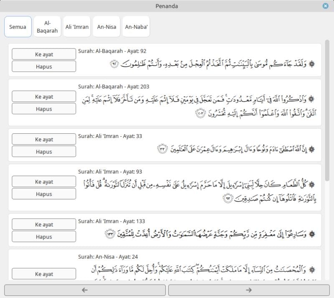
Task: Delete the Ali 'Imran ayat 133 bookmark with Hapus
Action: click(44, 237)
